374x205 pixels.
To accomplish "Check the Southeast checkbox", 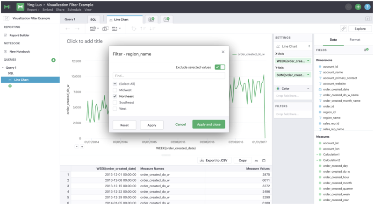I will point(115,103).
